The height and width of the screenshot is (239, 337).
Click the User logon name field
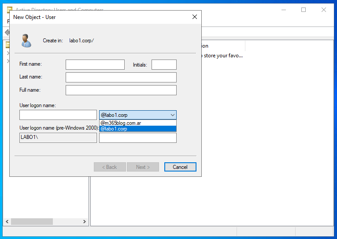point(58,115)
